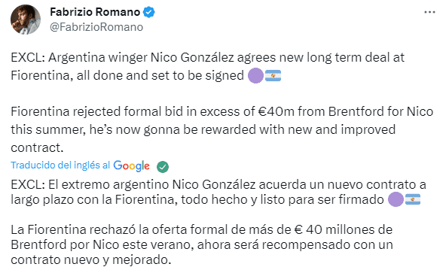Image resolution: width=446 pixels, height=273 pixels.
Task: Click the word 'contract.' ending English tweet
Action: coord(37,148)
